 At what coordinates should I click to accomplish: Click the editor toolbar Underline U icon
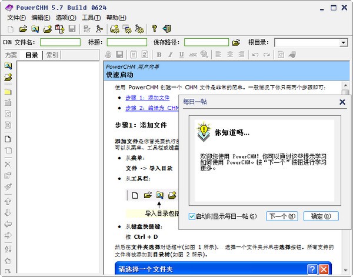coord(181,55)
